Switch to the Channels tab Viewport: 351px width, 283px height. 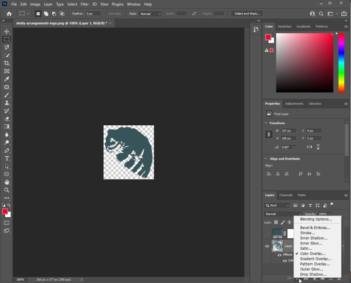pyautogui.click(x=286, y=195)
